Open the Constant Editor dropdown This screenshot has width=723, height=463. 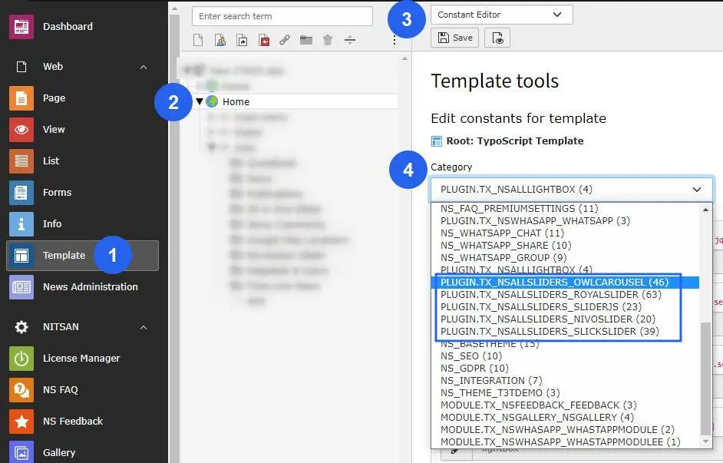point(502,15)
